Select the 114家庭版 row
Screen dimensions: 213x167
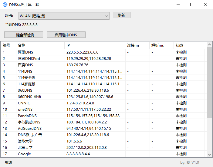tap(104, 84)
